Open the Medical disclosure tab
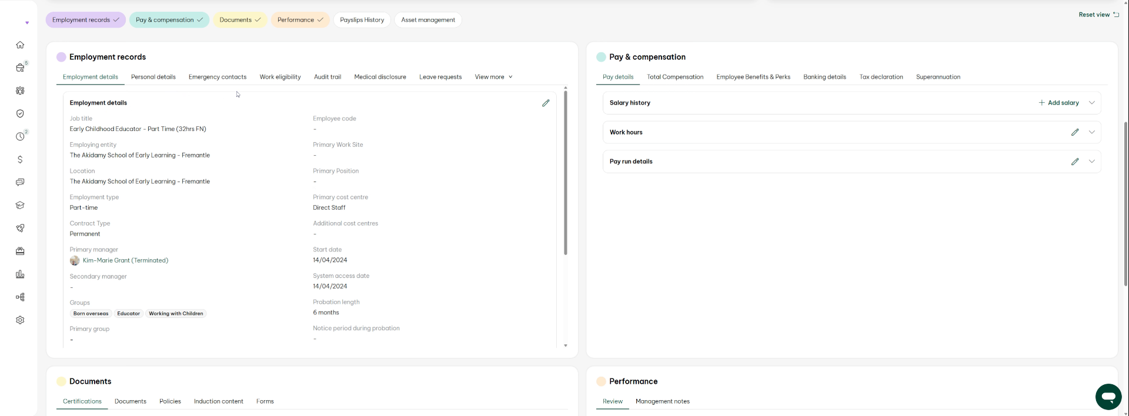The height and width of the screenshot is (416, 1129). [x=380, y=77]
